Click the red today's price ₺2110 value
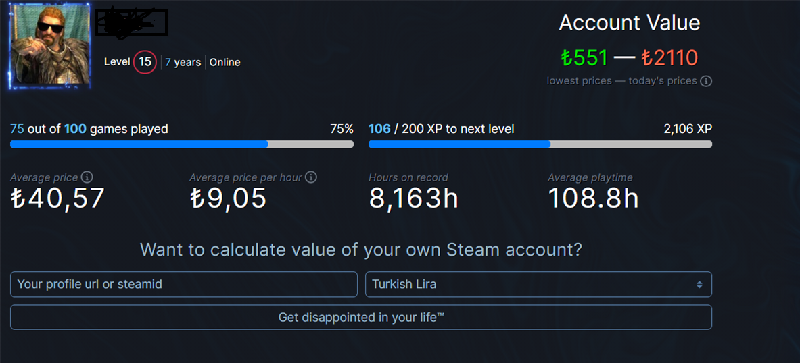This screenshot has width=800, height=363. tap(669, 59)
